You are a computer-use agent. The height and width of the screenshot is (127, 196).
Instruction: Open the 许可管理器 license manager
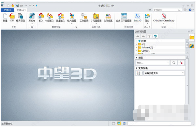click(96, 16)
